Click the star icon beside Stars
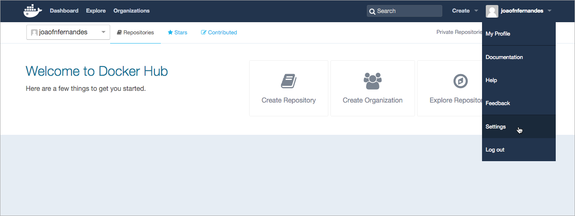The width and height of the screenshot is (575, 216). (x=170, y=33)
